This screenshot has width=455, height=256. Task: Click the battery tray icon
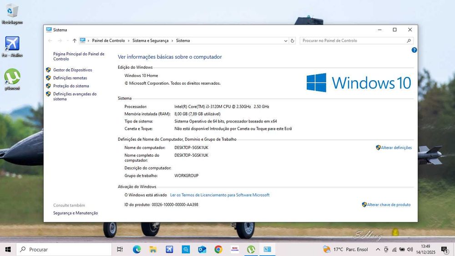click(x=402, y=249)
